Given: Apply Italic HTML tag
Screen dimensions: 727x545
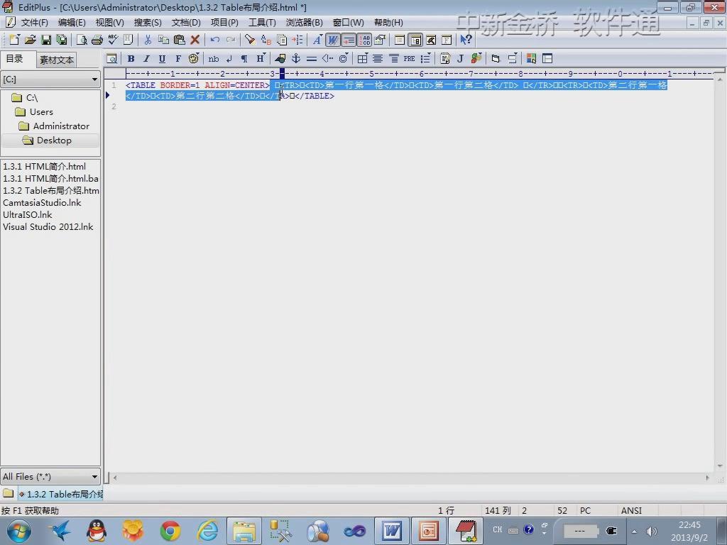Looking at the screenshot, I should (x=146, y=59).
